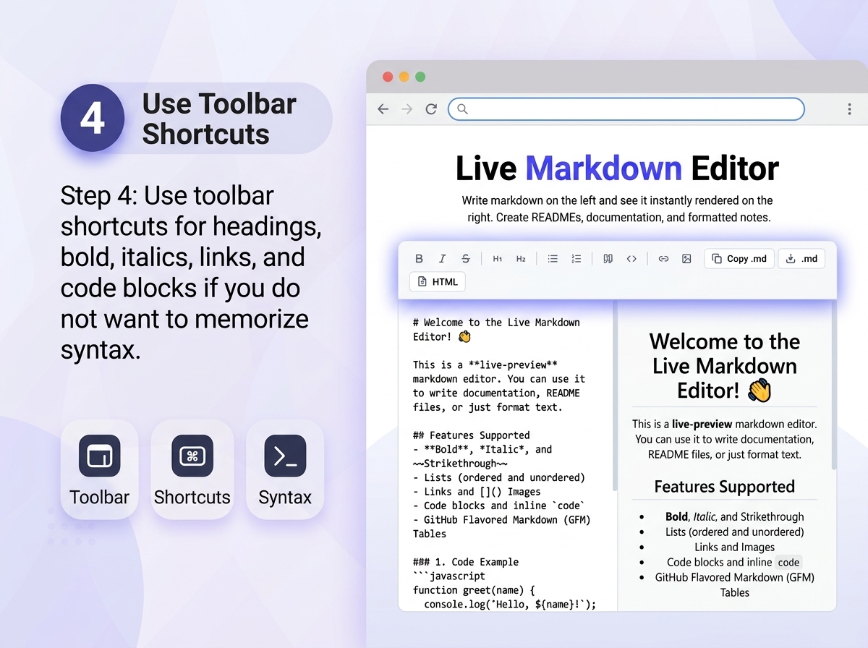Copy the markdown with Copy .md
The width and height of the screenshot is (868, 648).
point(739,259)
